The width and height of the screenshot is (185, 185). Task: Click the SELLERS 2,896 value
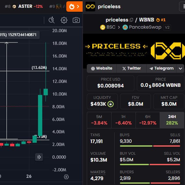point(174,178)
